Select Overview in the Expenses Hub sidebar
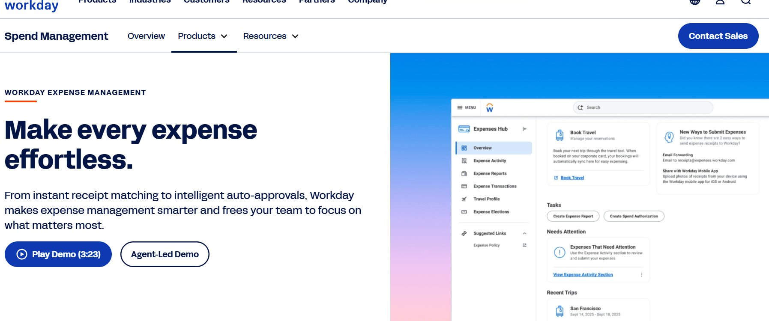The width and height of the screenshot is (769, 321). click(x=494, y=148)
